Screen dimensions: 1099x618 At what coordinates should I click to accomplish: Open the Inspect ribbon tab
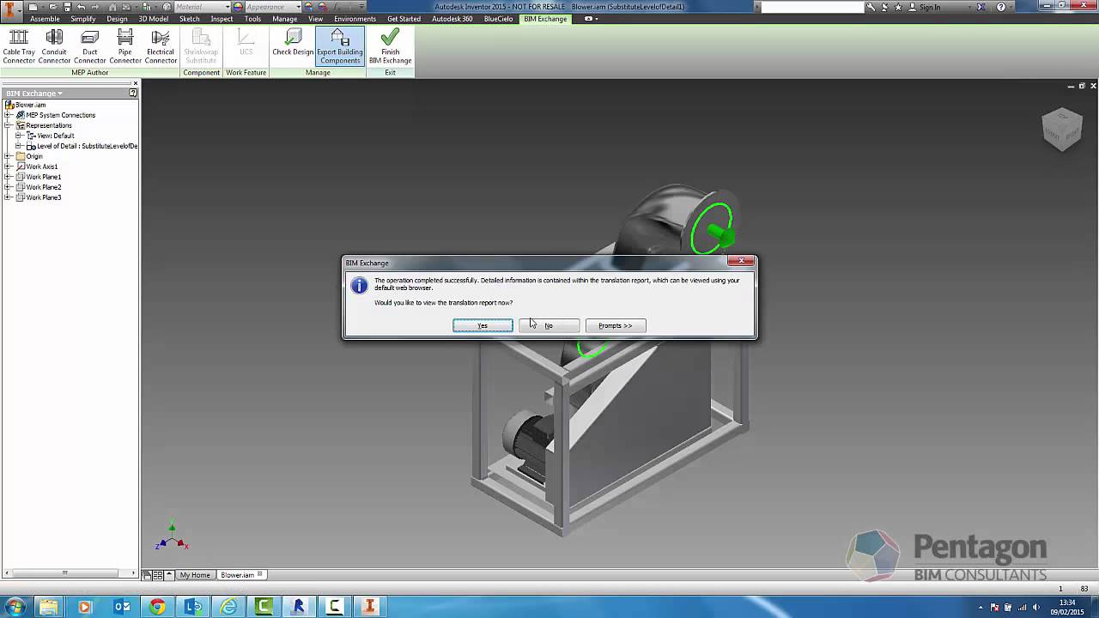pos(222,19)
